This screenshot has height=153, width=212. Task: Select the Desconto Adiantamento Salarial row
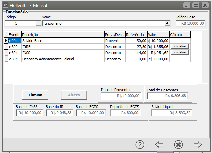coord(63,59)
